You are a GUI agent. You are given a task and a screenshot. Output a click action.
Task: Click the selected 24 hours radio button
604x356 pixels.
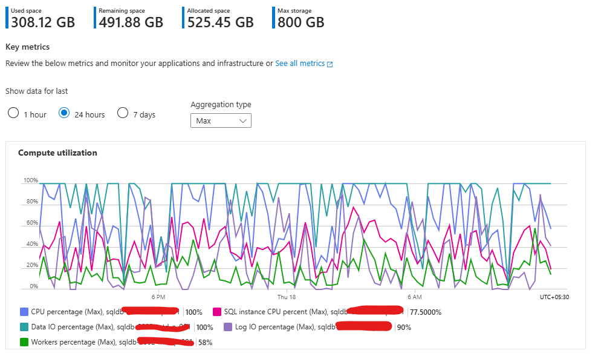tap(65, 113)
